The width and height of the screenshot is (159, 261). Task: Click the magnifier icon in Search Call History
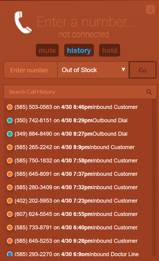click(x=149, y=92)
